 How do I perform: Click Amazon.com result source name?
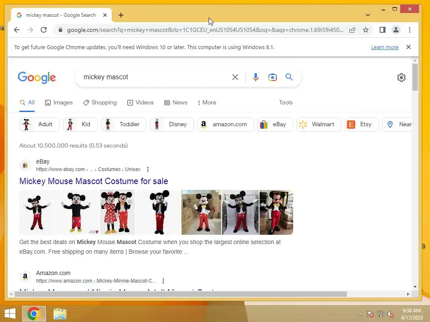(x=53, y=273)
